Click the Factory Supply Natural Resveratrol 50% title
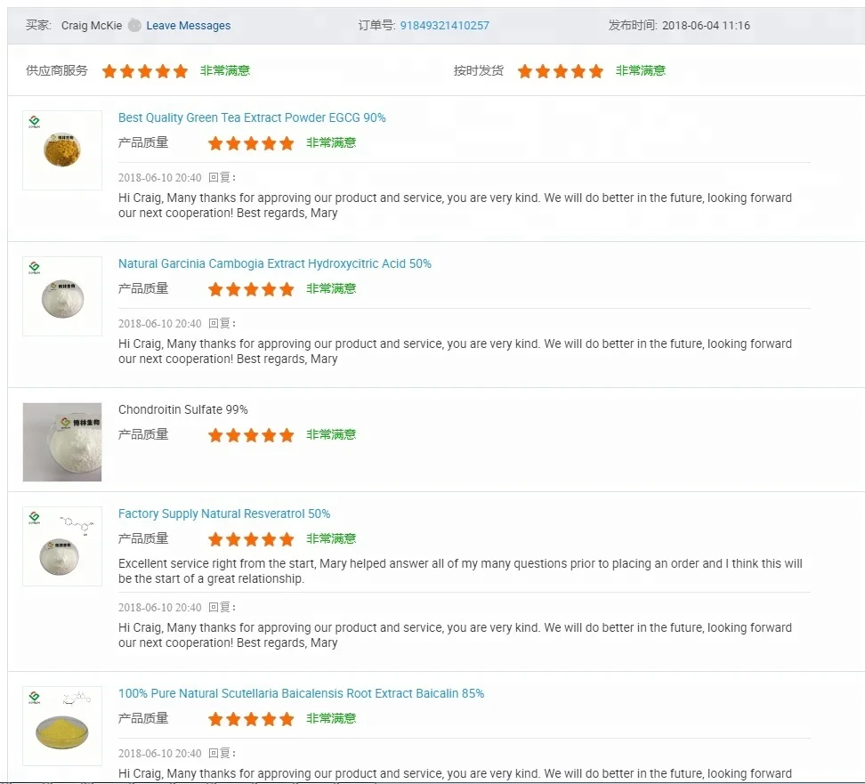 (224, 513)
